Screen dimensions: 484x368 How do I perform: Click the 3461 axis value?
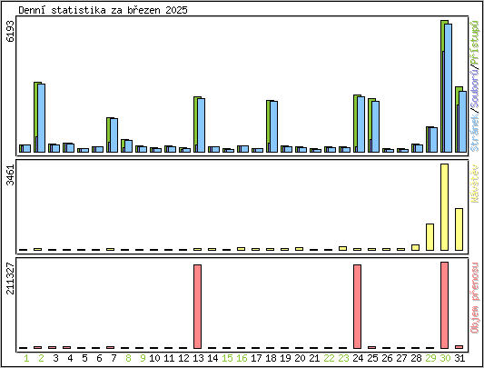[11, 174]
